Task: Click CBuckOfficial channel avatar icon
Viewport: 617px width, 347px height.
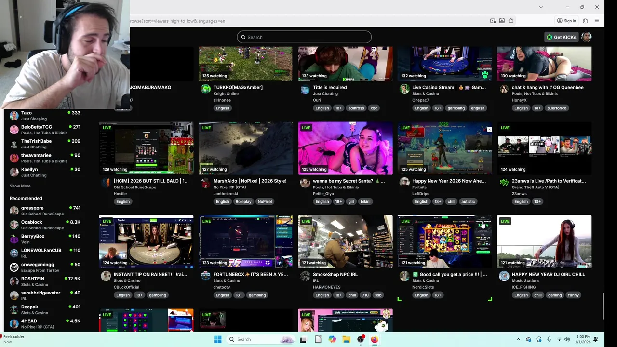Action: (x=106, y=276)
